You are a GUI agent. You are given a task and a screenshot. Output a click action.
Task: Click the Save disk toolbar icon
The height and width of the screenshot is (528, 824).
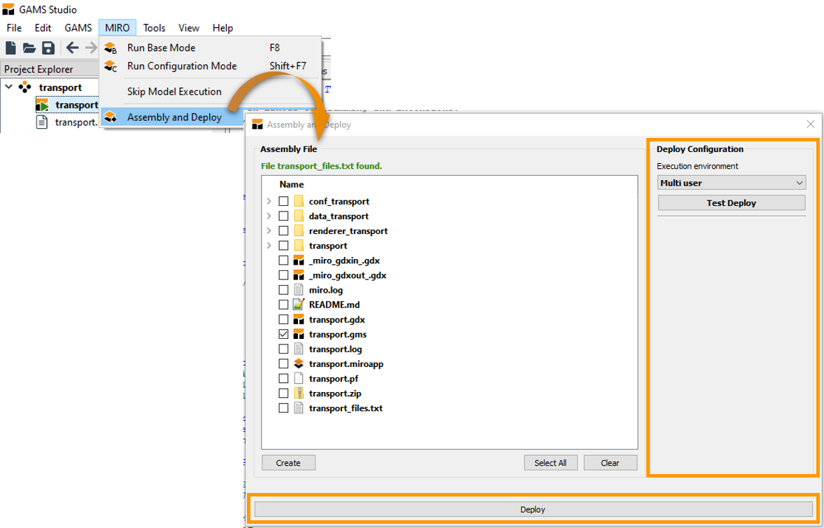point(48,48)
